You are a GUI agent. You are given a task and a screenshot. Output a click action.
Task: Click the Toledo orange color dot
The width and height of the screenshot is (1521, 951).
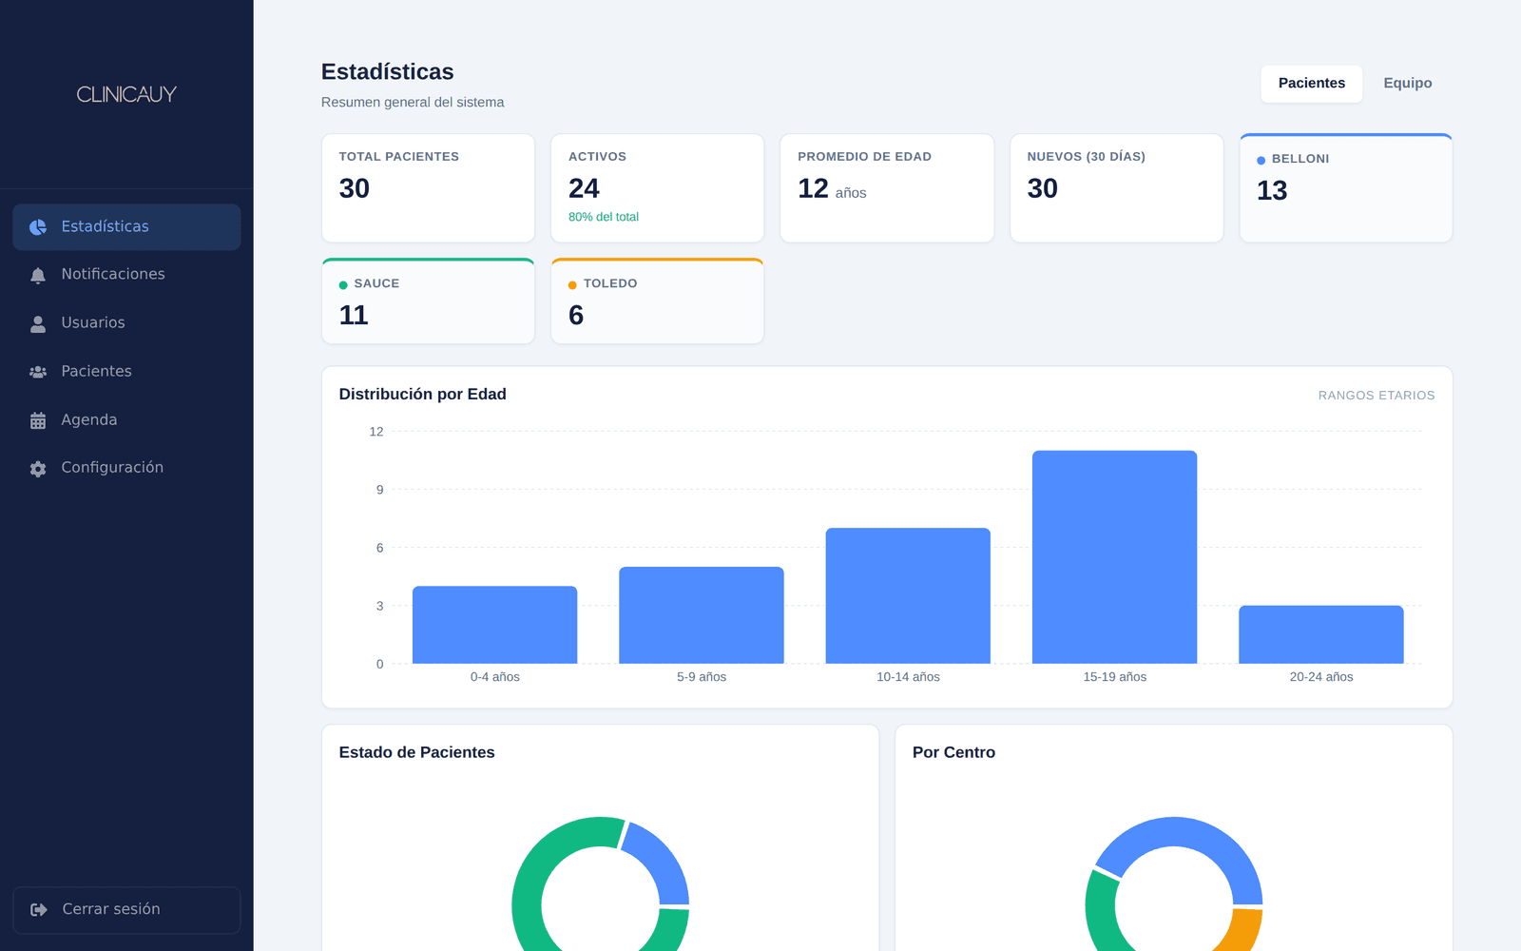point(572,285)
